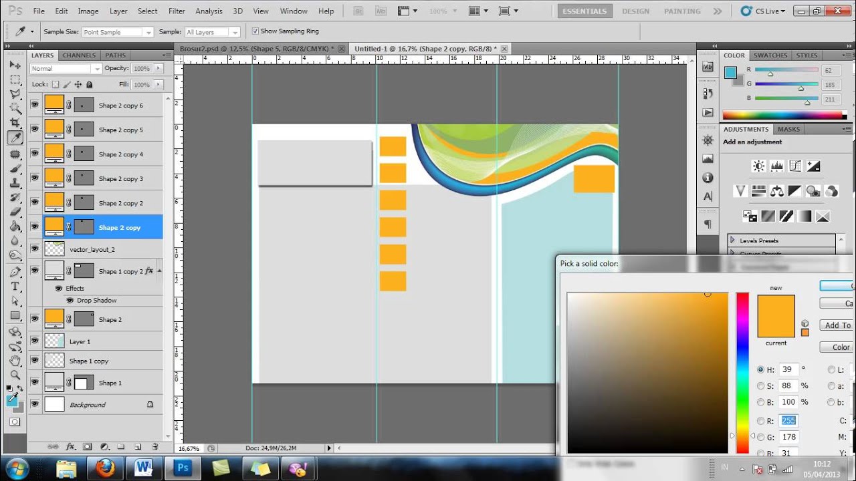Toggle Drop Shadow effect visibility
Viewport: 856px width, 481px height.
click(x=70, y=301)
